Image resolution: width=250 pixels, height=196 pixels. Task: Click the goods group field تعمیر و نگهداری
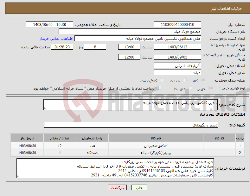(131, 125)
